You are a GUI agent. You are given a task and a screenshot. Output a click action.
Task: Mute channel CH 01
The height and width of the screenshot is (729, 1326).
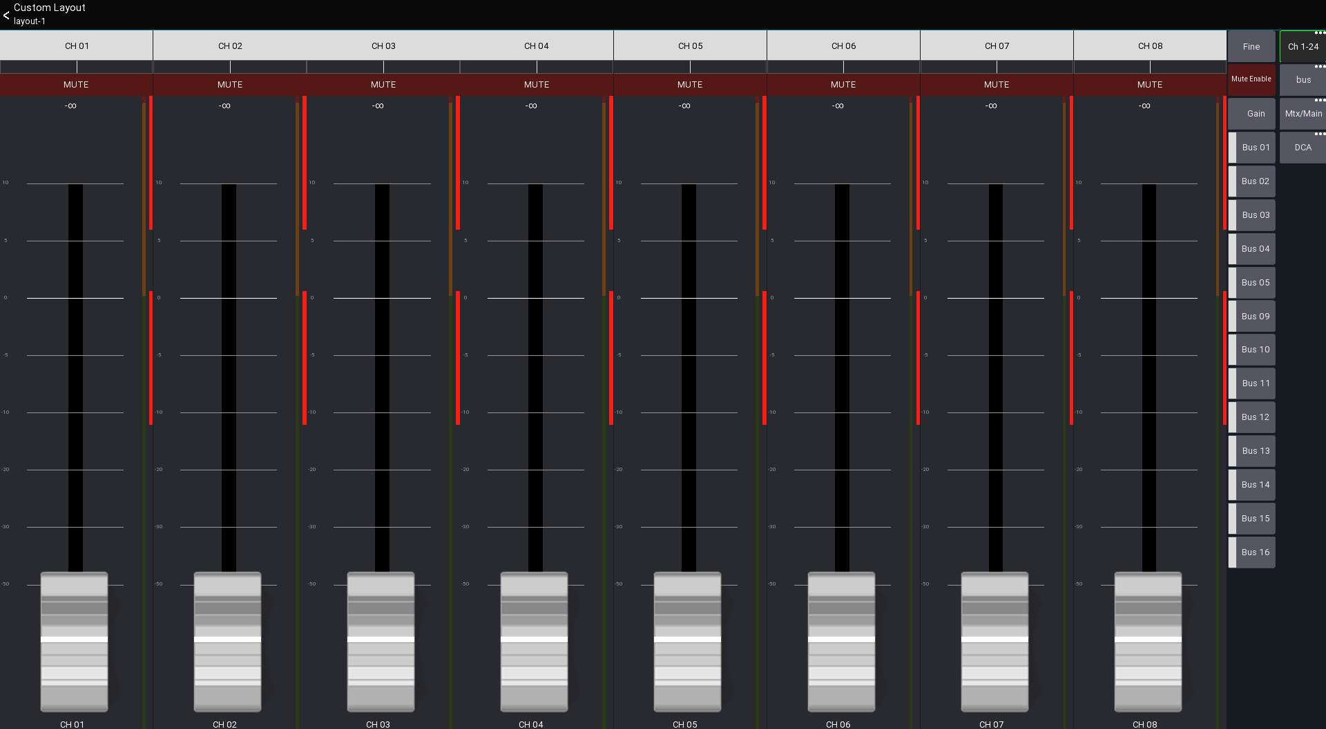pyautogui.click(x=76, y=84)
